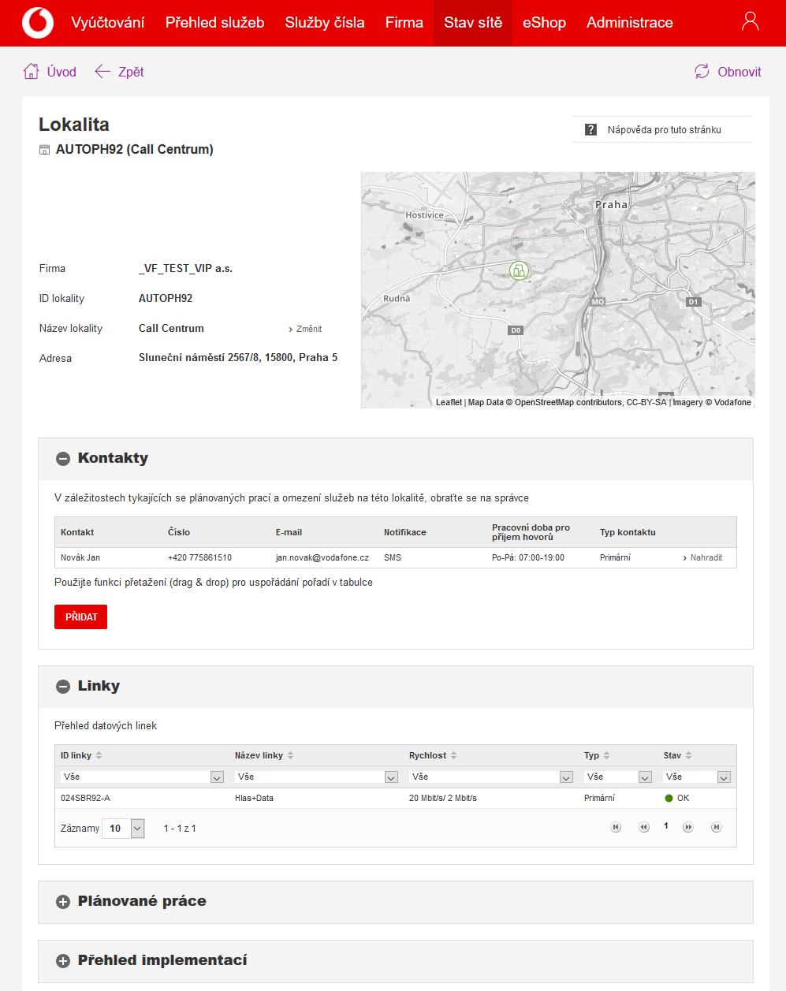The image size is (786, 991).
Task: Collapse the Kontakty section
Action: [x=63, y=459]
